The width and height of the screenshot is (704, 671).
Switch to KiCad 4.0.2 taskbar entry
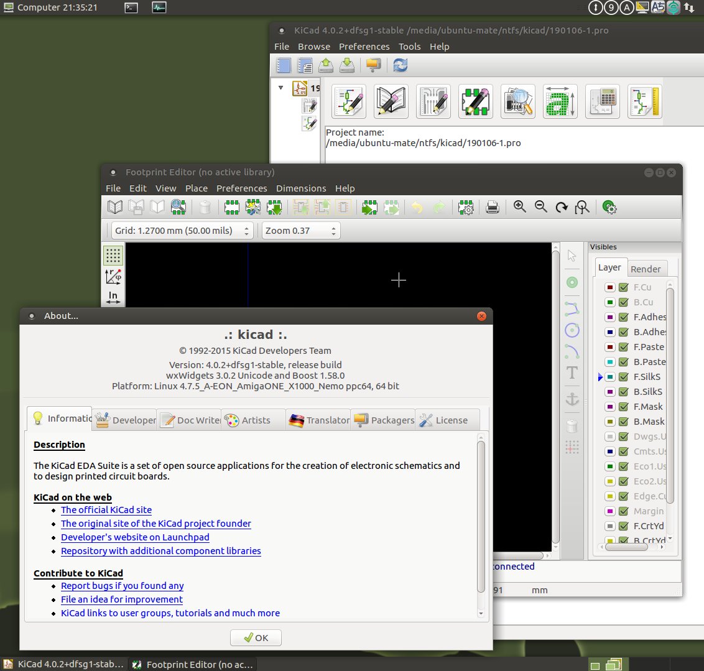point(64,664)
